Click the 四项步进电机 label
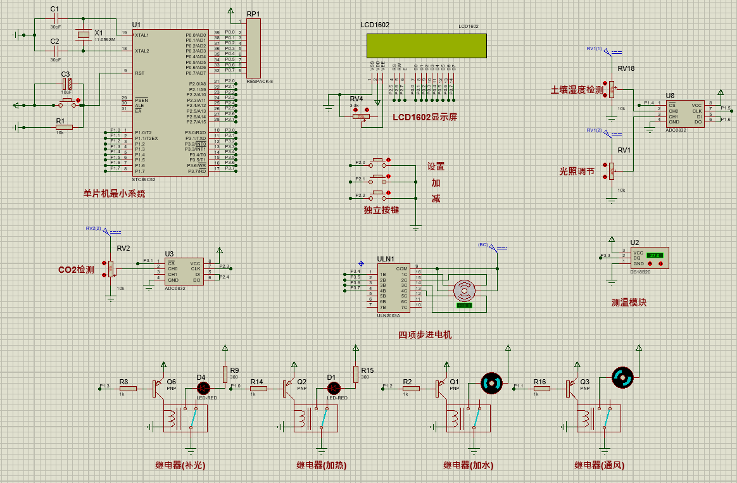 [425, 334]
